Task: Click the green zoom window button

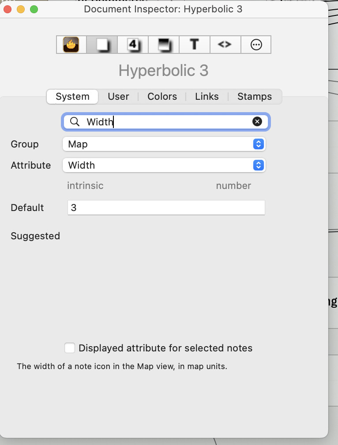Action: 34,9
